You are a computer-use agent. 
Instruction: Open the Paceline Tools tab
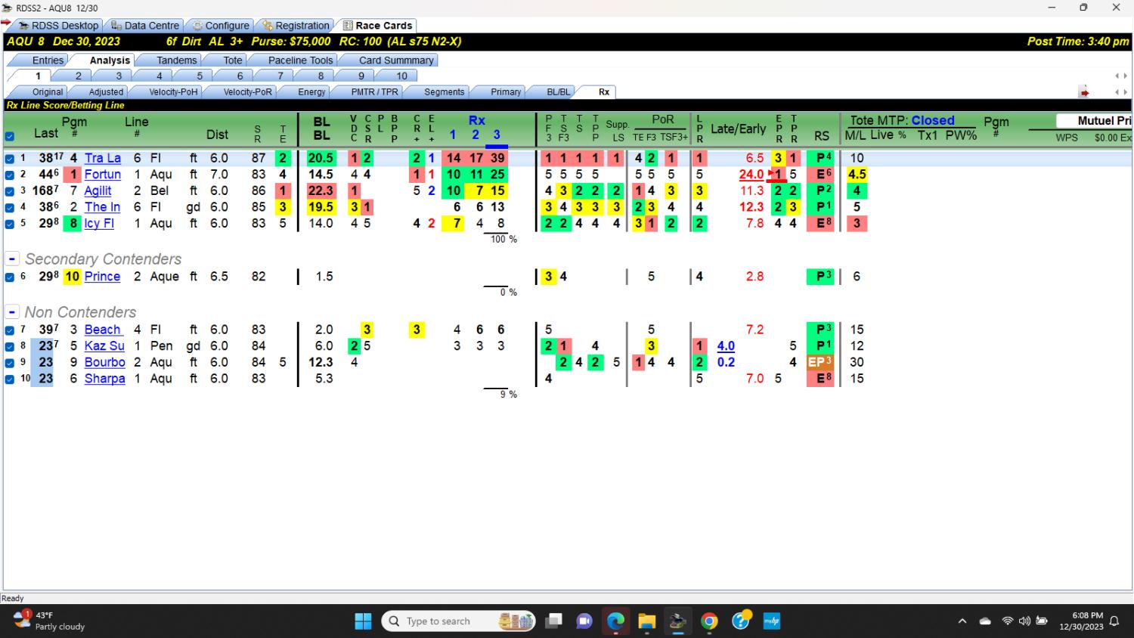[x=300, y=60]
